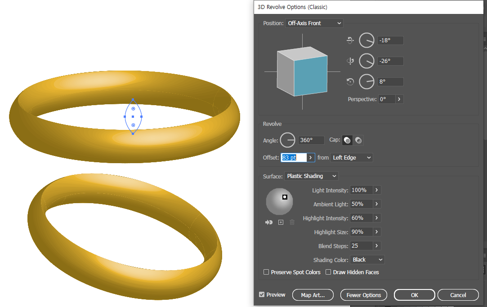Expand the Perspective slider arrow
487x307 pixels.
click(x=399, y=99)
